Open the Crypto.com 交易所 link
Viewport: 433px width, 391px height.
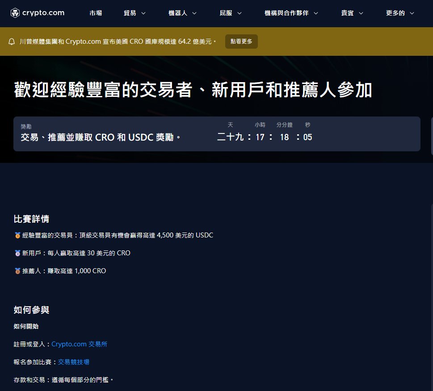[x=79, y=344]
